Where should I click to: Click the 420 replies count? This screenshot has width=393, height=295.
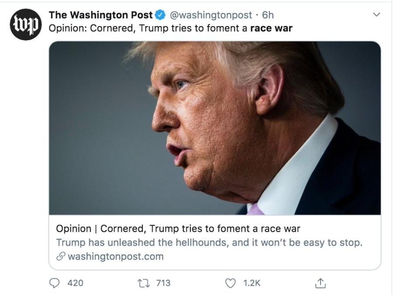coord(75,283)
